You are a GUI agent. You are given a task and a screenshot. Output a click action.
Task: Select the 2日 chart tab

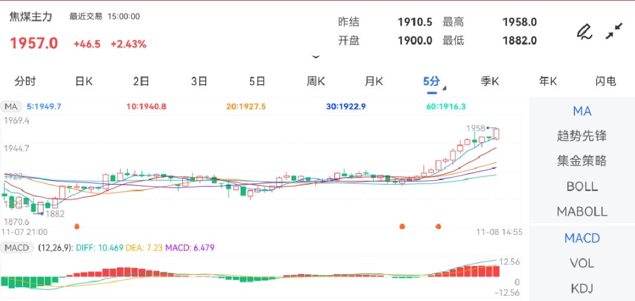click(x=141, y=81)
